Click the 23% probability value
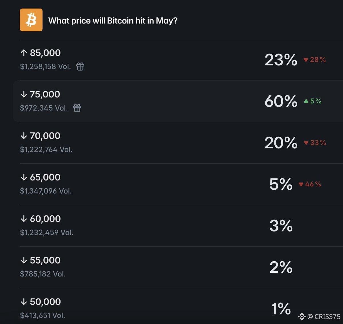Screen dimensions: 343x324 [281, 60]
